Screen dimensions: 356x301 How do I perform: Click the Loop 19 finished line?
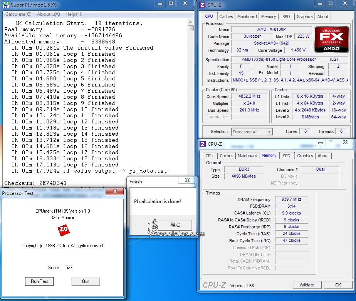(x=65, y=165)
